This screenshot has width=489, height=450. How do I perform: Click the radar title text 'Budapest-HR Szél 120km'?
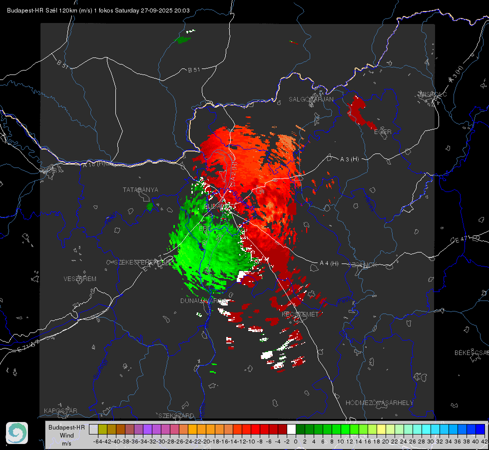pyautogui.click(x=42, y=10)
